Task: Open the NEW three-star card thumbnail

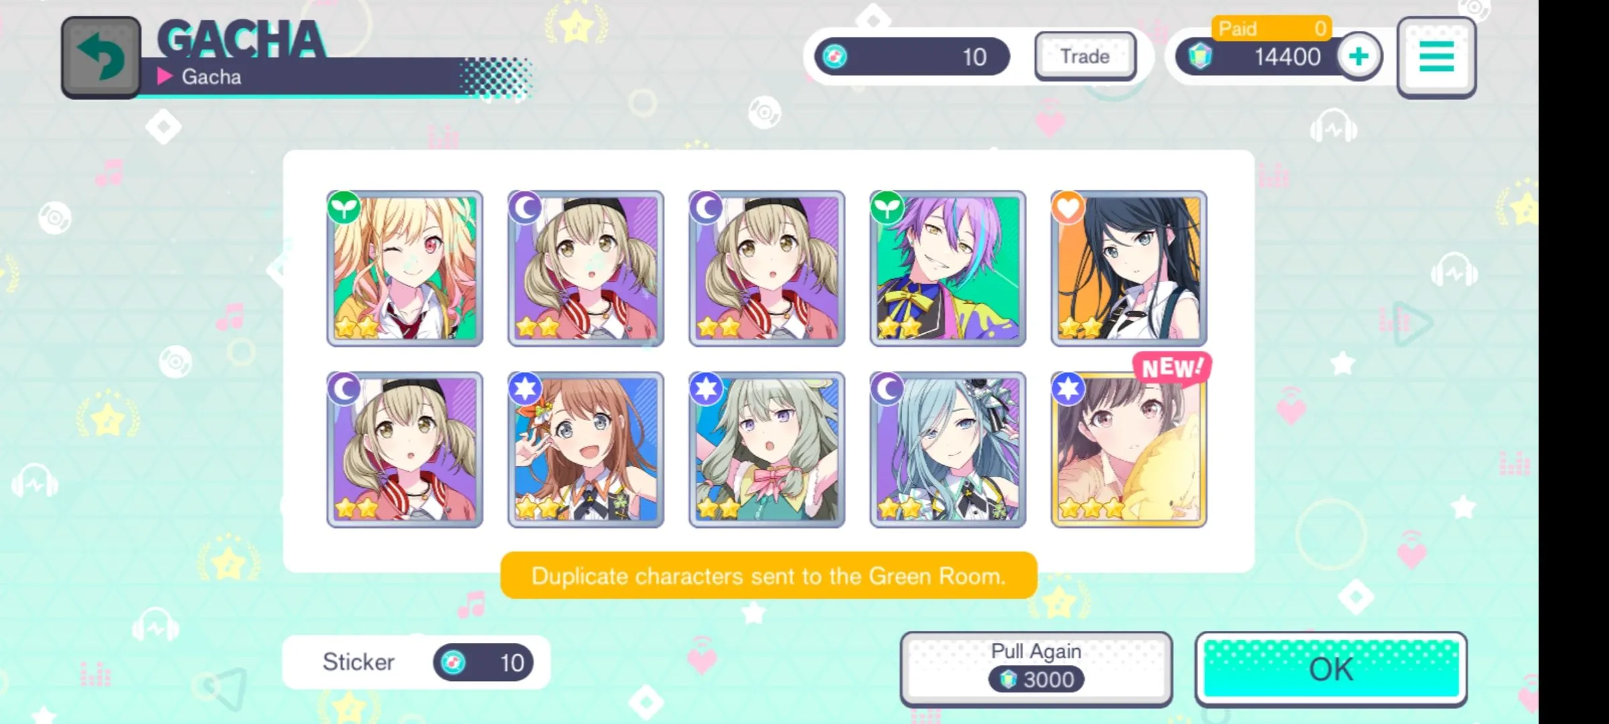Action: [x=1129, y=450]
